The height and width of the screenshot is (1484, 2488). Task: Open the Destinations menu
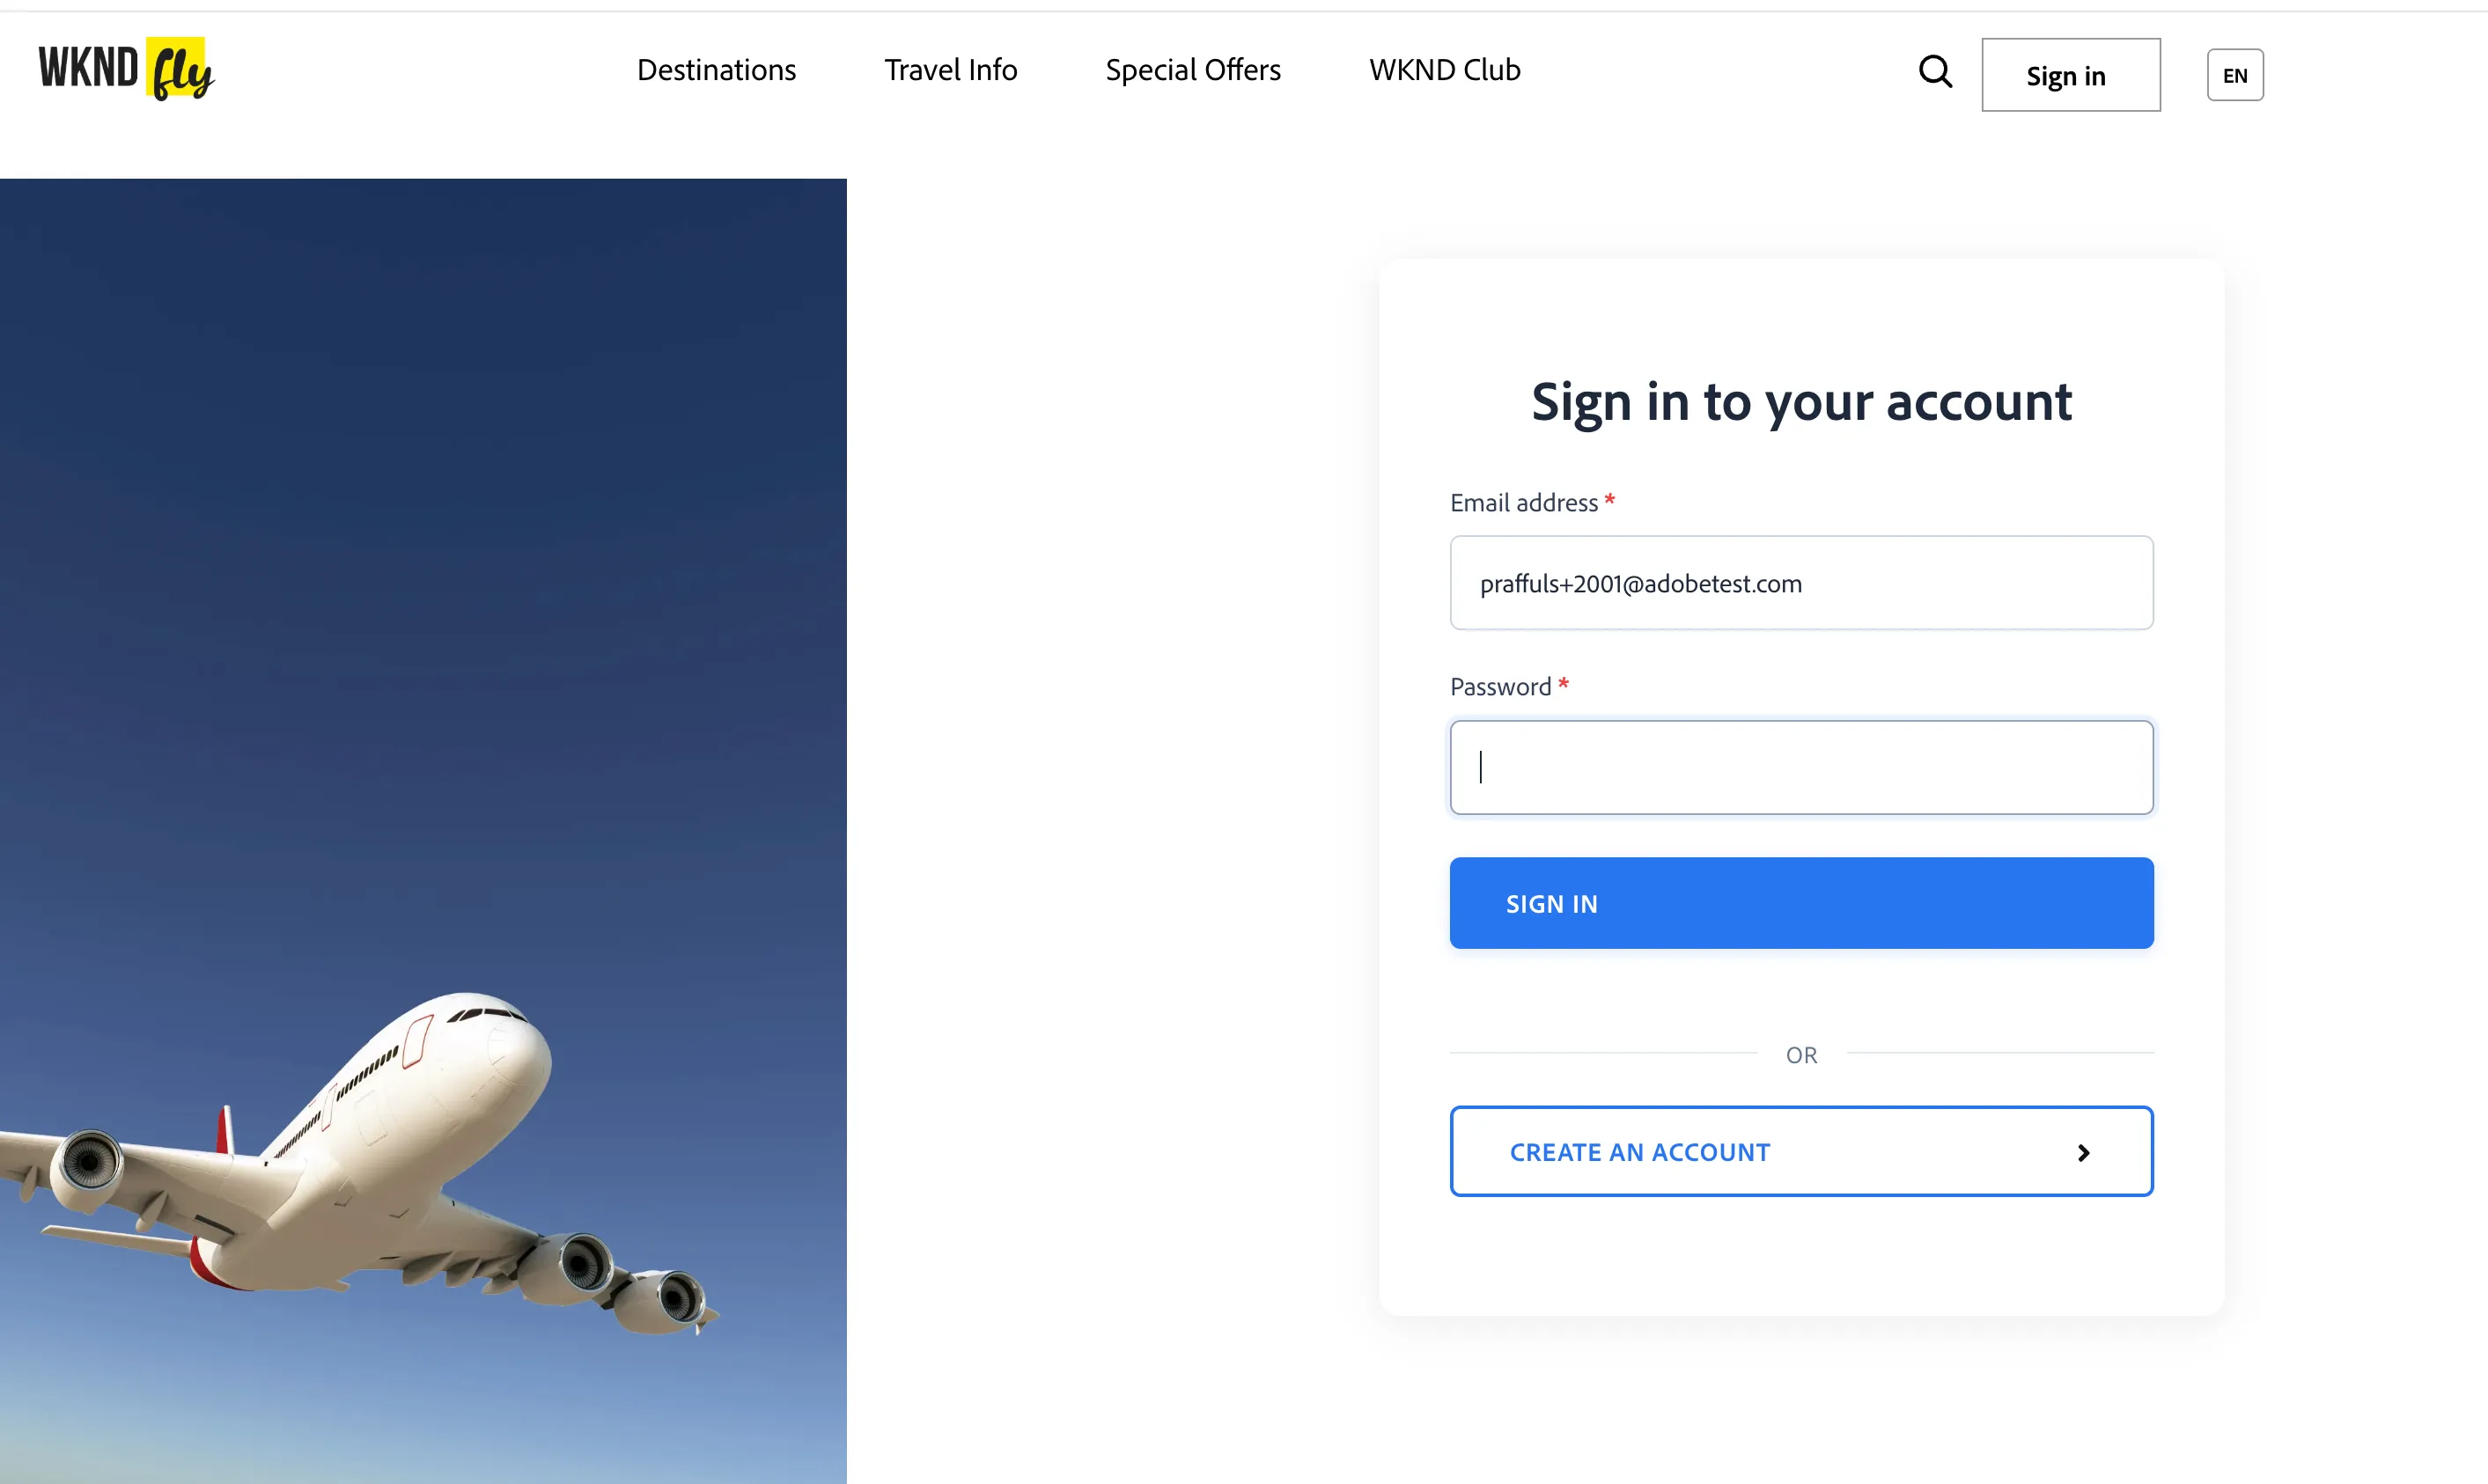716,70
